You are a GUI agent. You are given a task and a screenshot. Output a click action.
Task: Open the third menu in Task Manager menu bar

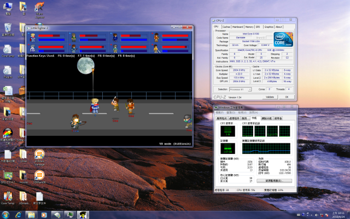242,113
